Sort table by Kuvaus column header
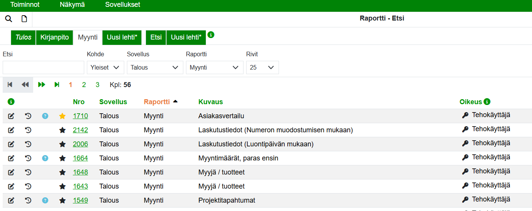This screenshot has height=211, width=532. click(x=210, y=102)
